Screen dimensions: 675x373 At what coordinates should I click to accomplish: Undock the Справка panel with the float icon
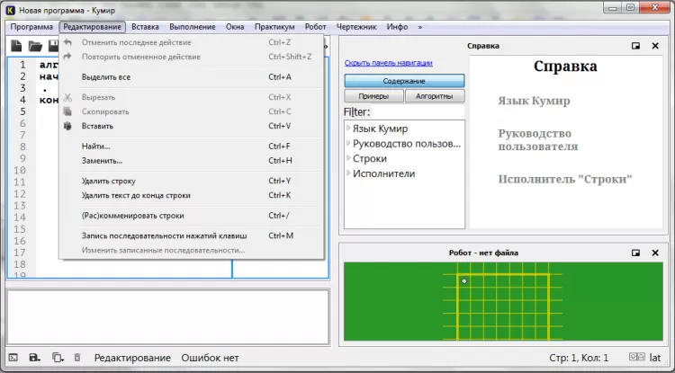(x=635, y=46)
